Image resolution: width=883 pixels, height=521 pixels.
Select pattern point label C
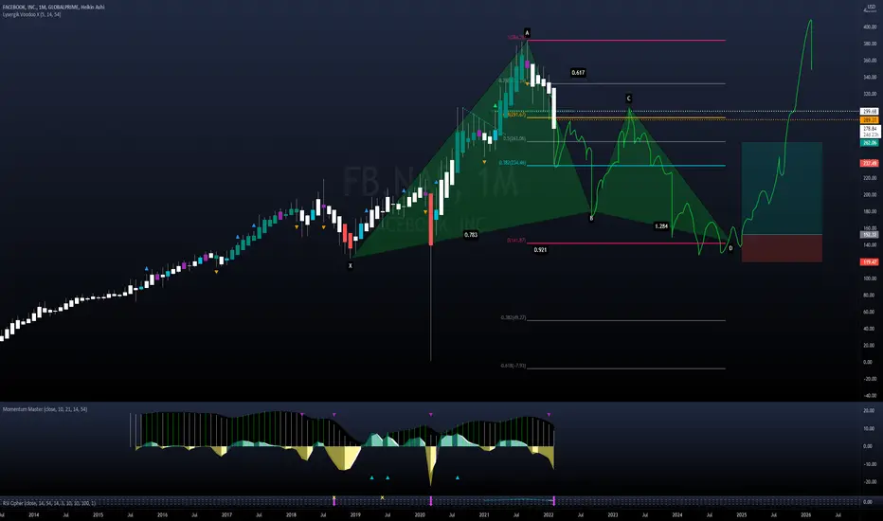point(629,99)
